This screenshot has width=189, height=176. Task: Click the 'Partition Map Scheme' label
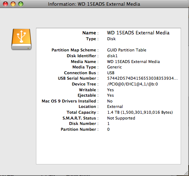point(74,50)
